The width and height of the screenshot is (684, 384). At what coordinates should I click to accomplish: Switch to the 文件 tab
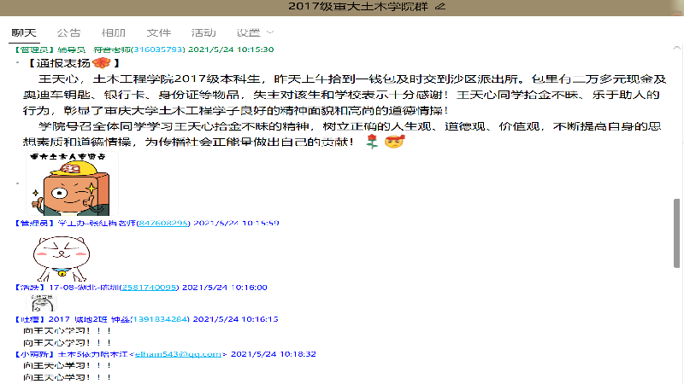[x=158, y=32]
